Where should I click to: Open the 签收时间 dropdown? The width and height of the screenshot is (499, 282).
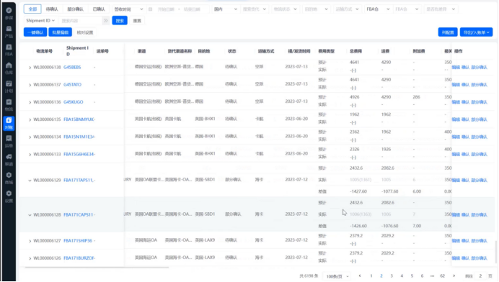coord(128,9)
